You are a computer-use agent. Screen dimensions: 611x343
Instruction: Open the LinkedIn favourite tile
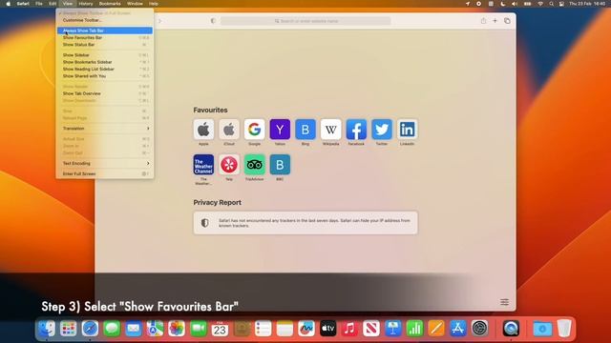408,130
